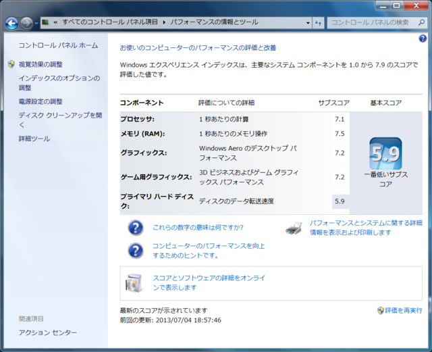Viewport: 432px width, 352px height.
Task: Open パフォーマンスとシステムに関する詳細情報 print link
Action: [366, 228]
